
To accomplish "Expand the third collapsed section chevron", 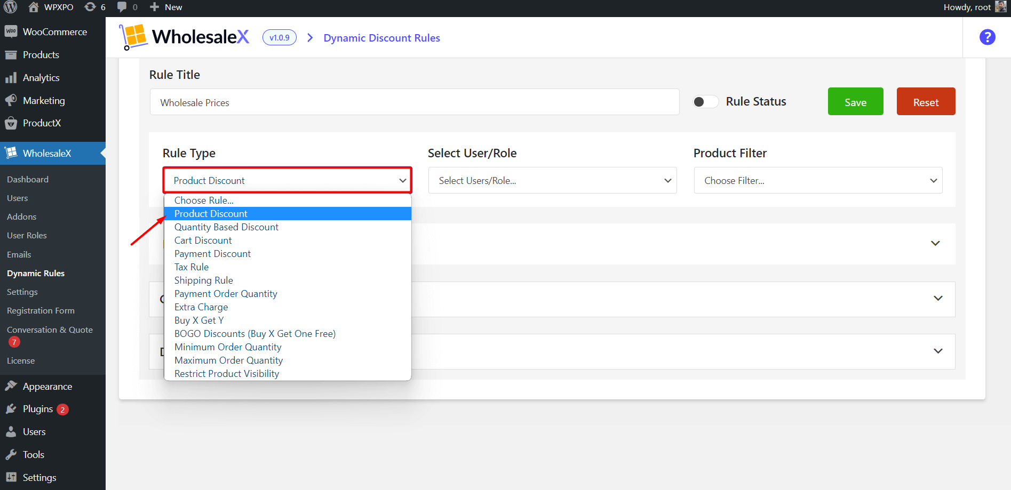I will [938, 351].
